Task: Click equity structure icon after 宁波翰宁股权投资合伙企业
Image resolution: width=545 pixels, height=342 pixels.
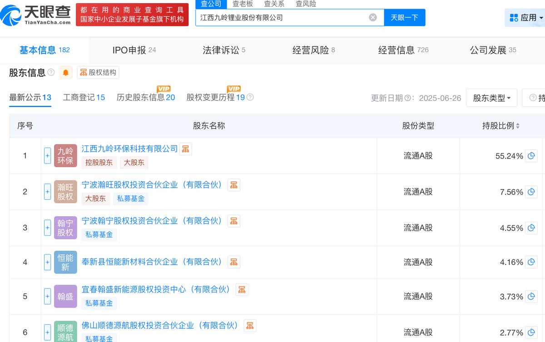Action: (234, 221)
